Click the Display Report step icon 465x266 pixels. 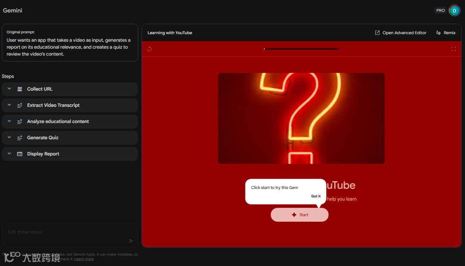click(19, 154)
